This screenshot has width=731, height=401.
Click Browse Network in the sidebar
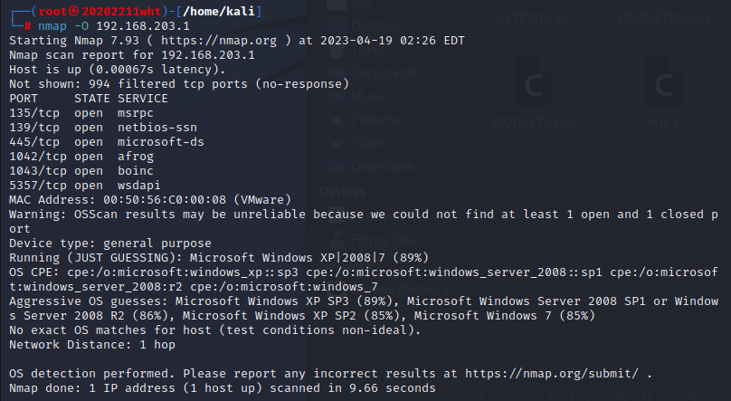pyautogui.click(x=395, y=289)
